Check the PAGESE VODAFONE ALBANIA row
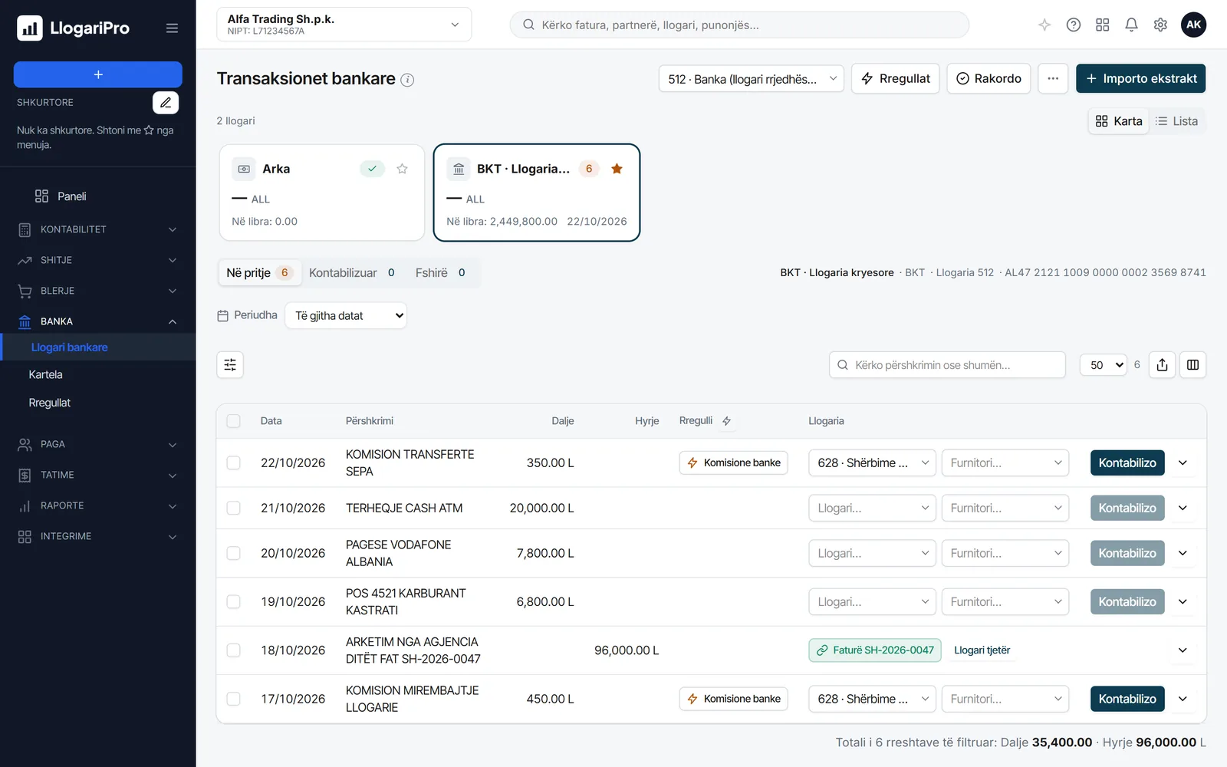 pyautogui.click(x=234, y=554)
